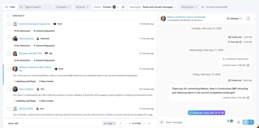This screenshot has width=259, height=128.
Task: Check the box for Antonio Gonzalez Salaverria
Action: [9, 24]
